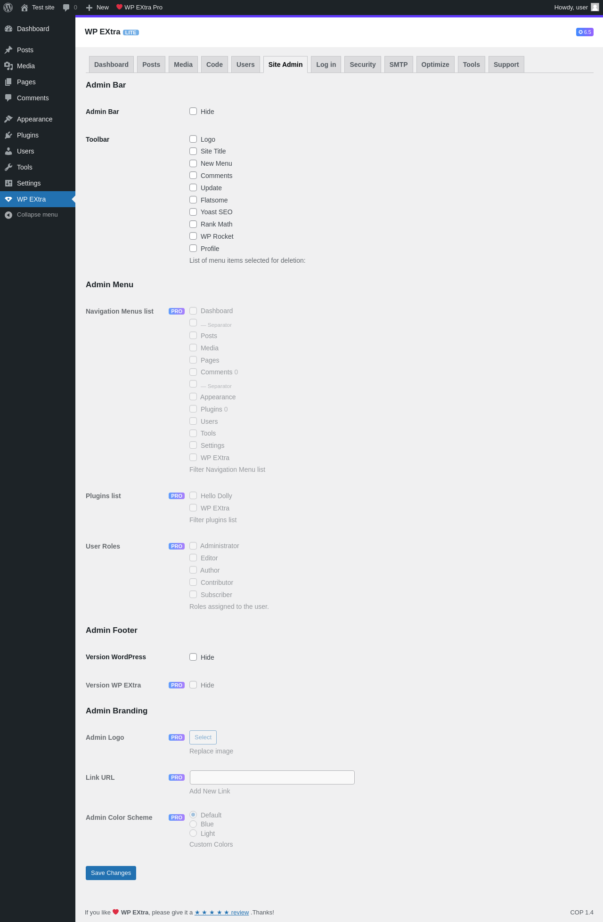Check the Toolbar Site Title checkbox
Screen dimensions: 603x922
193,151
